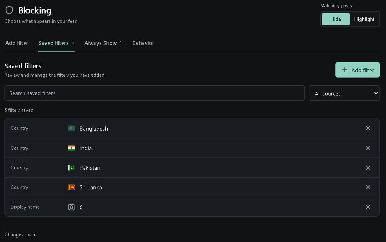Click the Sri Lanka flag icon

71,187
